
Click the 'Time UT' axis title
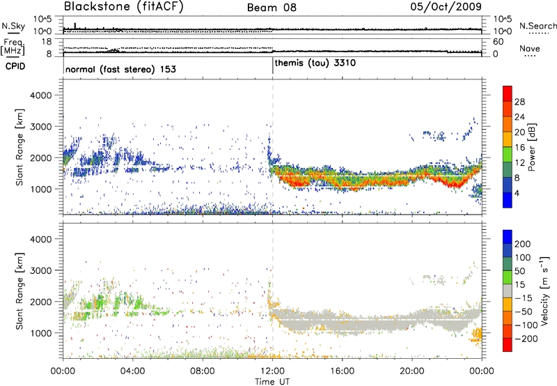272,382
